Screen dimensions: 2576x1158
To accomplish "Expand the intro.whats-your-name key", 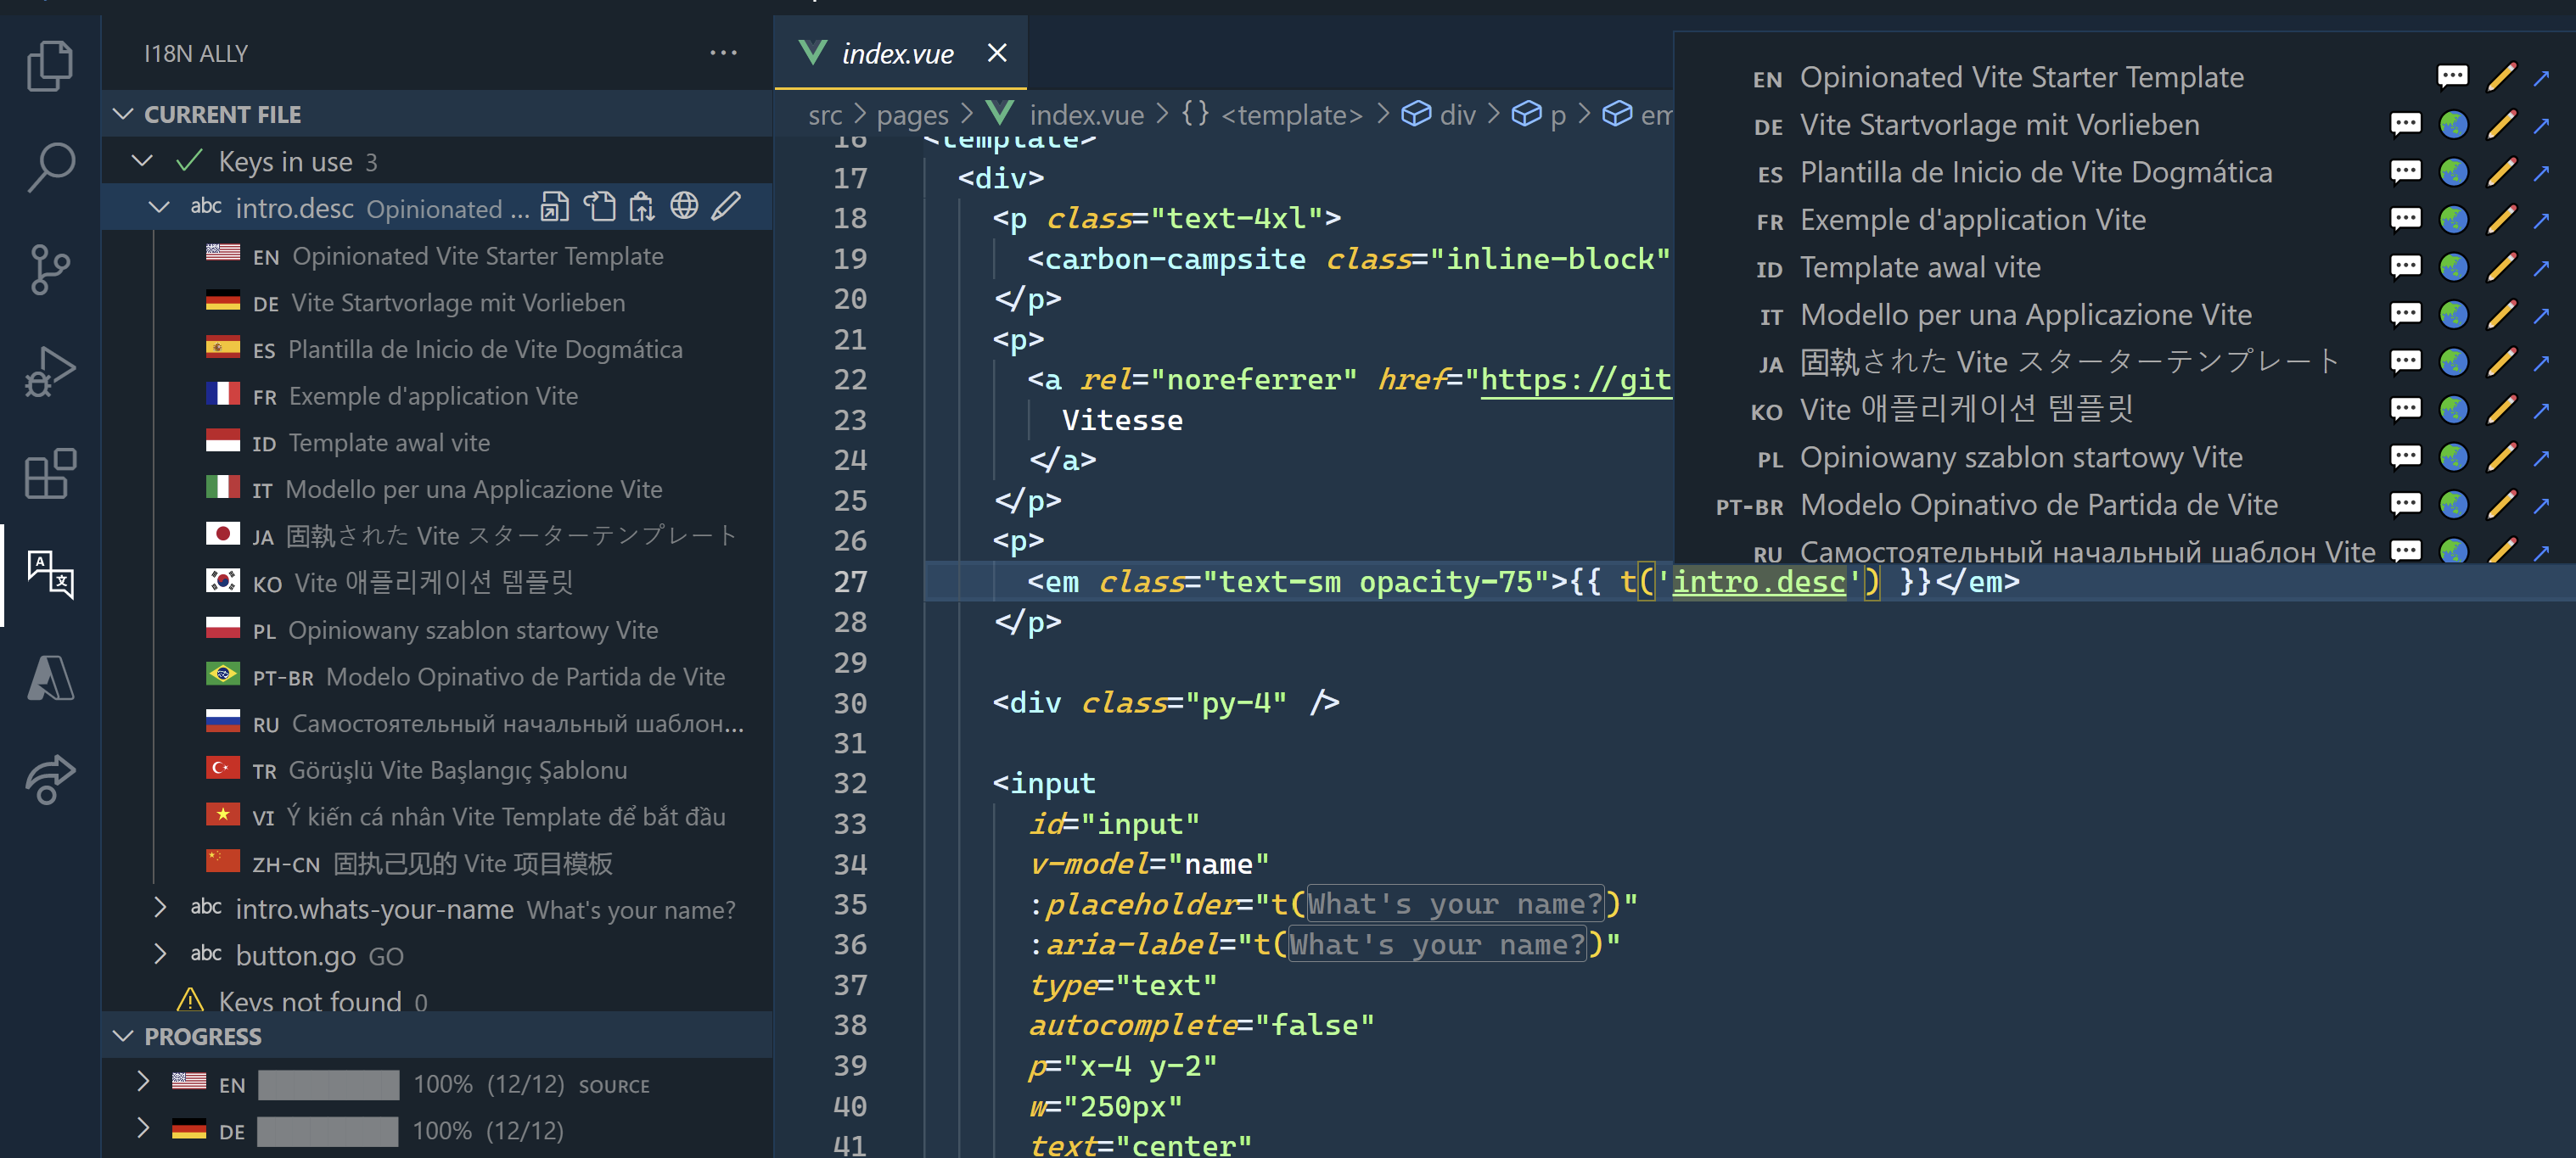I will point(161,909).
